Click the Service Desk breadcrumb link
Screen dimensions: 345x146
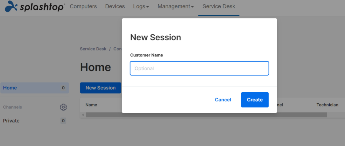(93, 49)
